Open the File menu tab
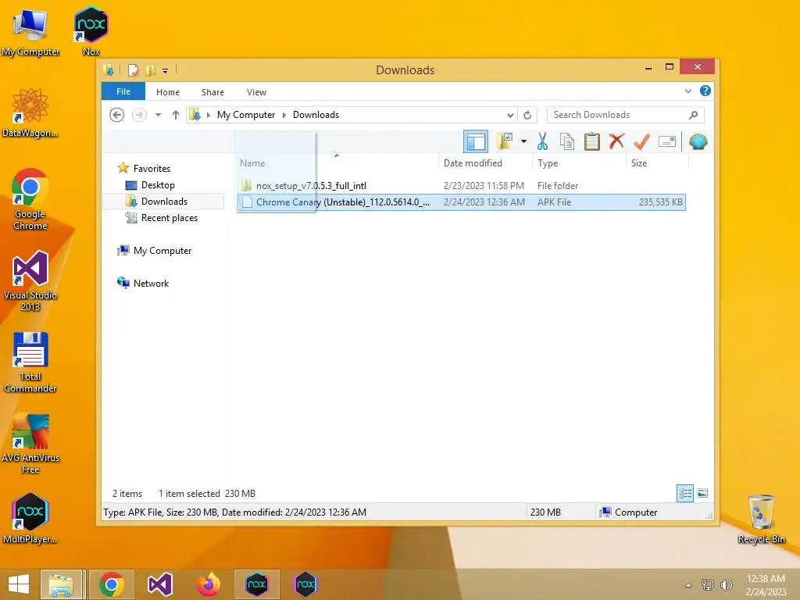 pos(123,91)
